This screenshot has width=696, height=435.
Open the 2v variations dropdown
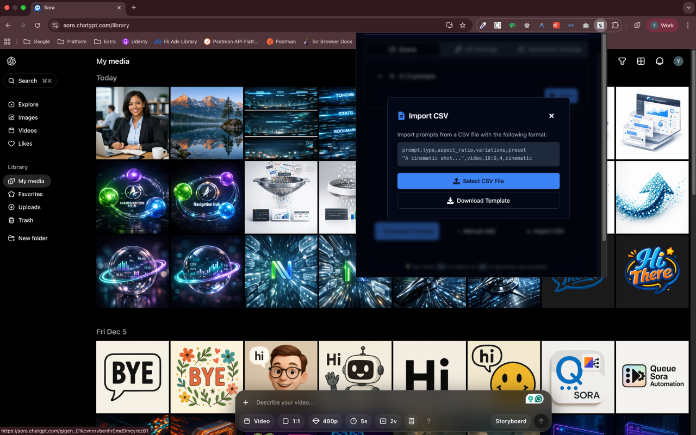[x=388, y=421]
